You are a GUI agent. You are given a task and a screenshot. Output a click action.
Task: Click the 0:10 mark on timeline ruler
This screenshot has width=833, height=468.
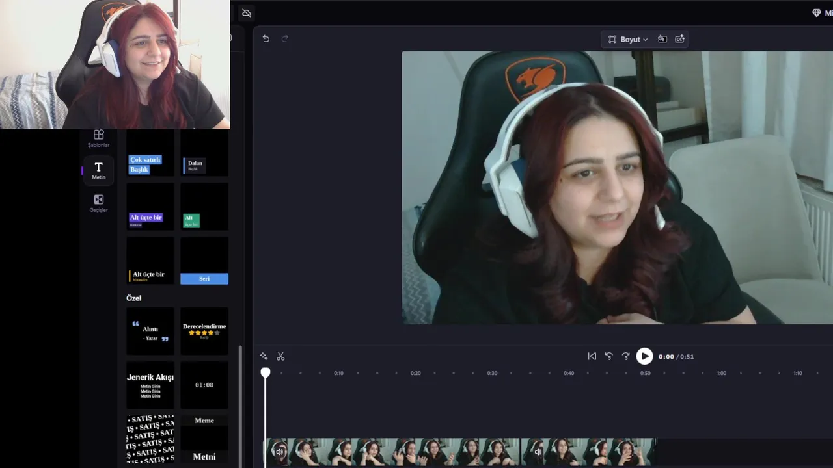click(x=338, y=373)
